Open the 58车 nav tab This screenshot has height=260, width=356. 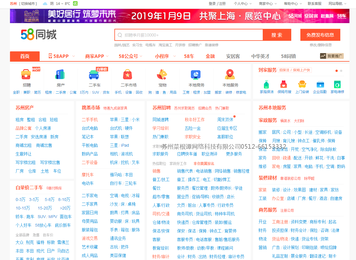point(189,56)
